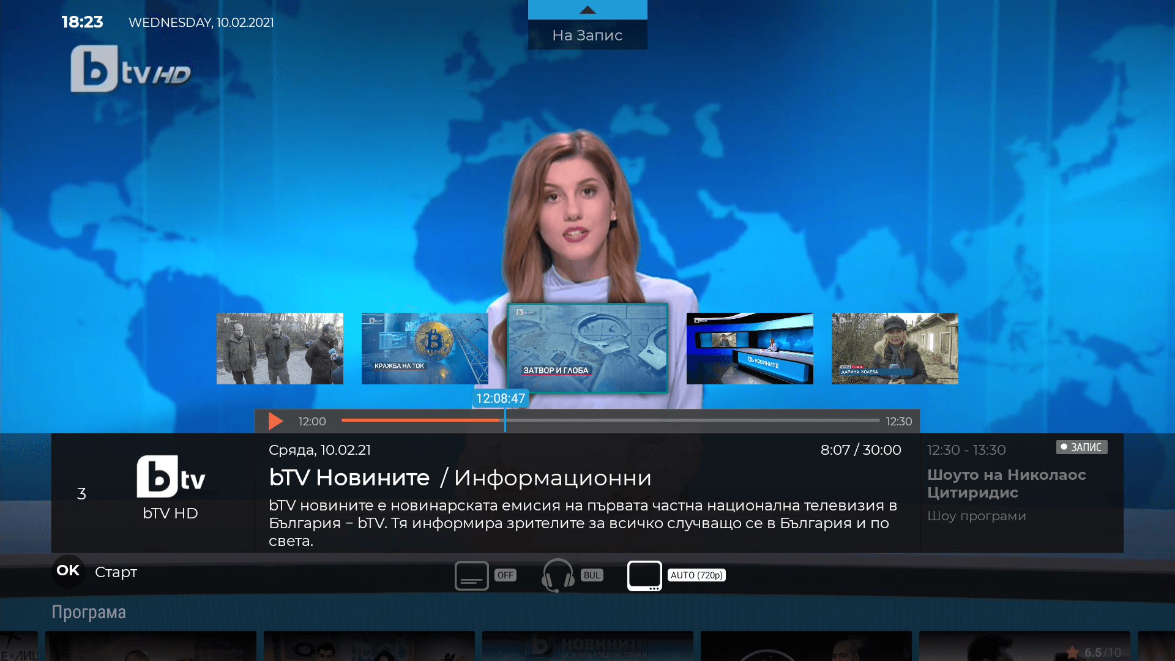
Task: Select the BUL audio language badge
Action: pos(592,575)
